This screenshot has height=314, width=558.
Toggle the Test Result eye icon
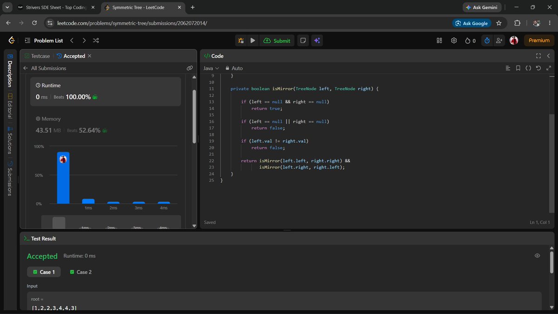[x=537, y=256]
